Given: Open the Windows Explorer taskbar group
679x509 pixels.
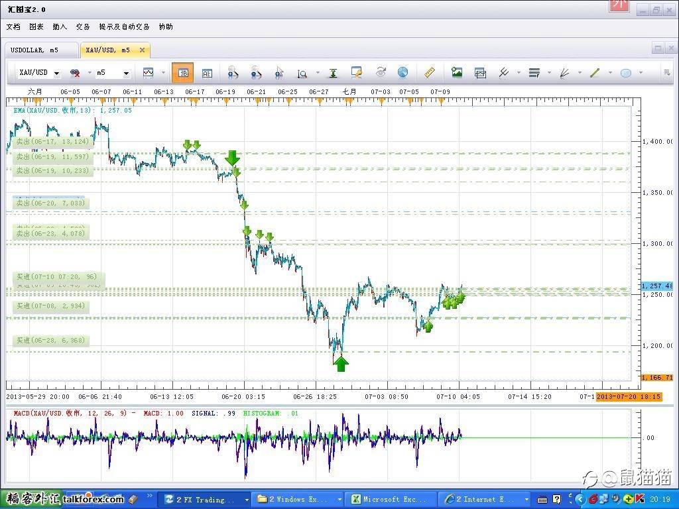Looking at the screenshot, I should point(298,500).
